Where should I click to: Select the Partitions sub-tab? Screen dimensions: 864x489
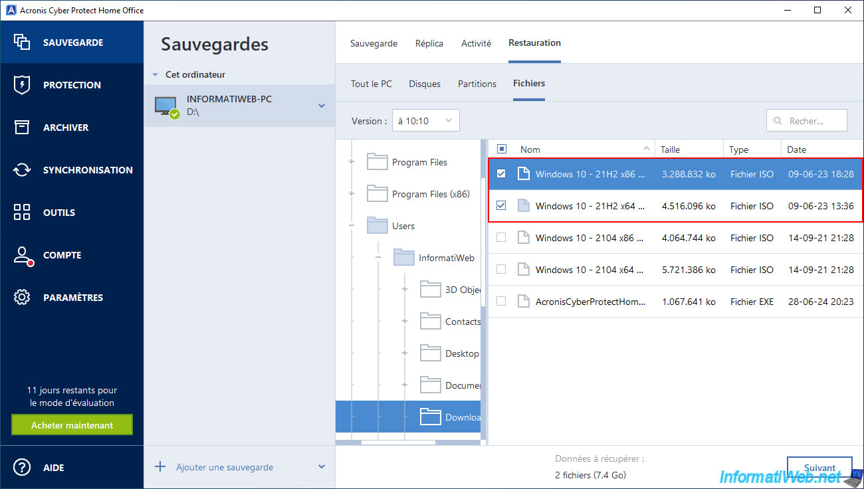point(477,84)
